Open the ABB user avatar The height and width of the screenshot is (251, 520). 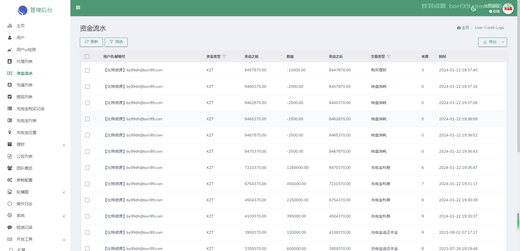(x=508, y=9)
